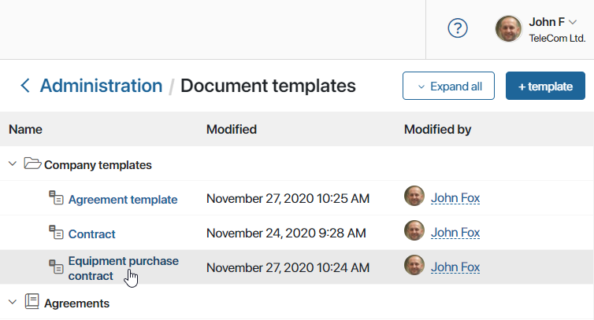Click the Contract template document icon
Viewport: 594px width, 320px height.
[x=56, y=232]
